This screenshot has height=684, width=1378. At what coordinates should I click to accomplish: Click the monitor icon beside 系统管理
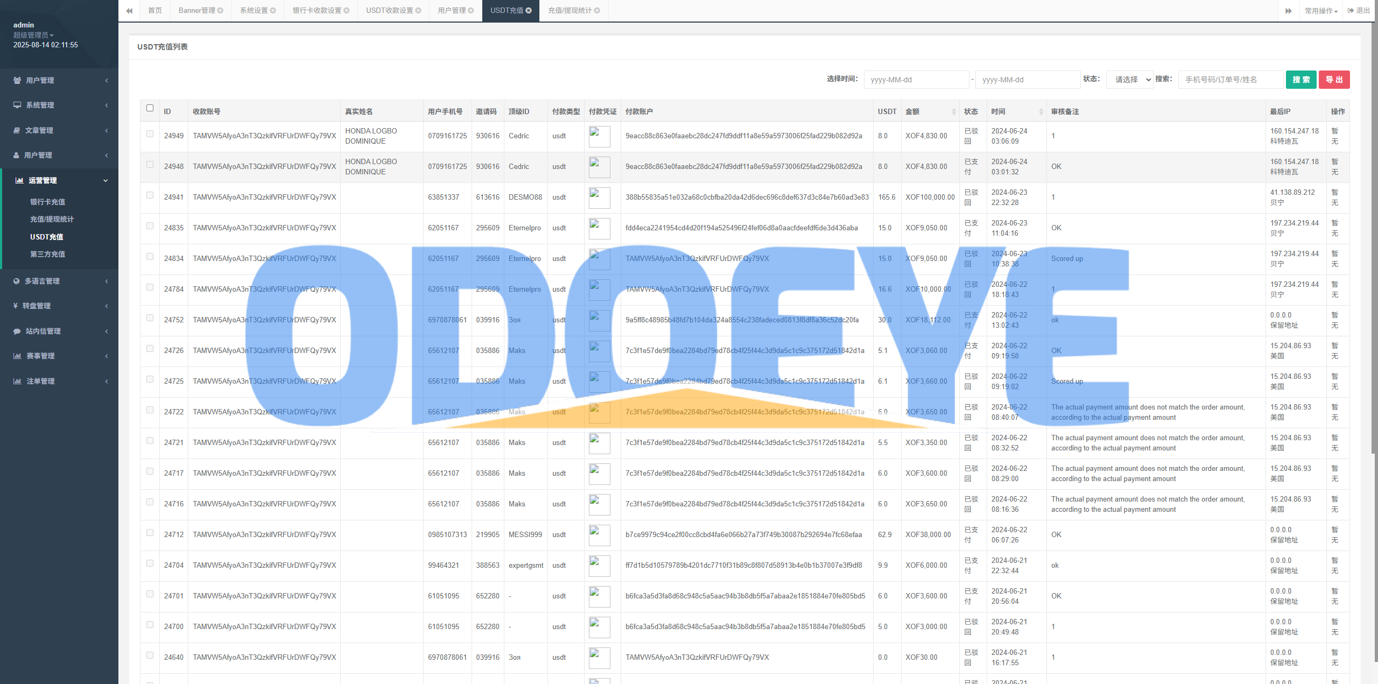[x=17, y=105]
